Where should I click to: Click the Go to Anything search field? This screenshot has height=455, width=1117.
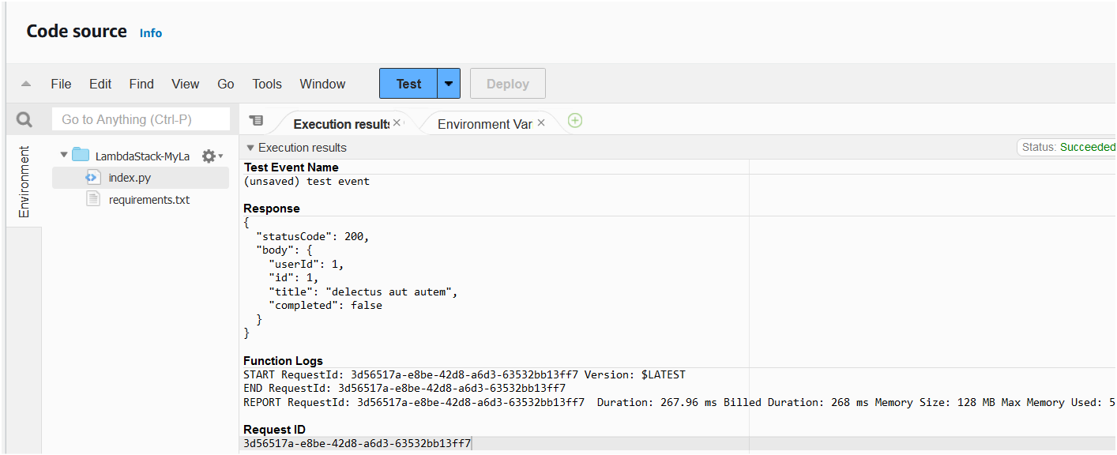pyautogui.click(x=141, y=118)
